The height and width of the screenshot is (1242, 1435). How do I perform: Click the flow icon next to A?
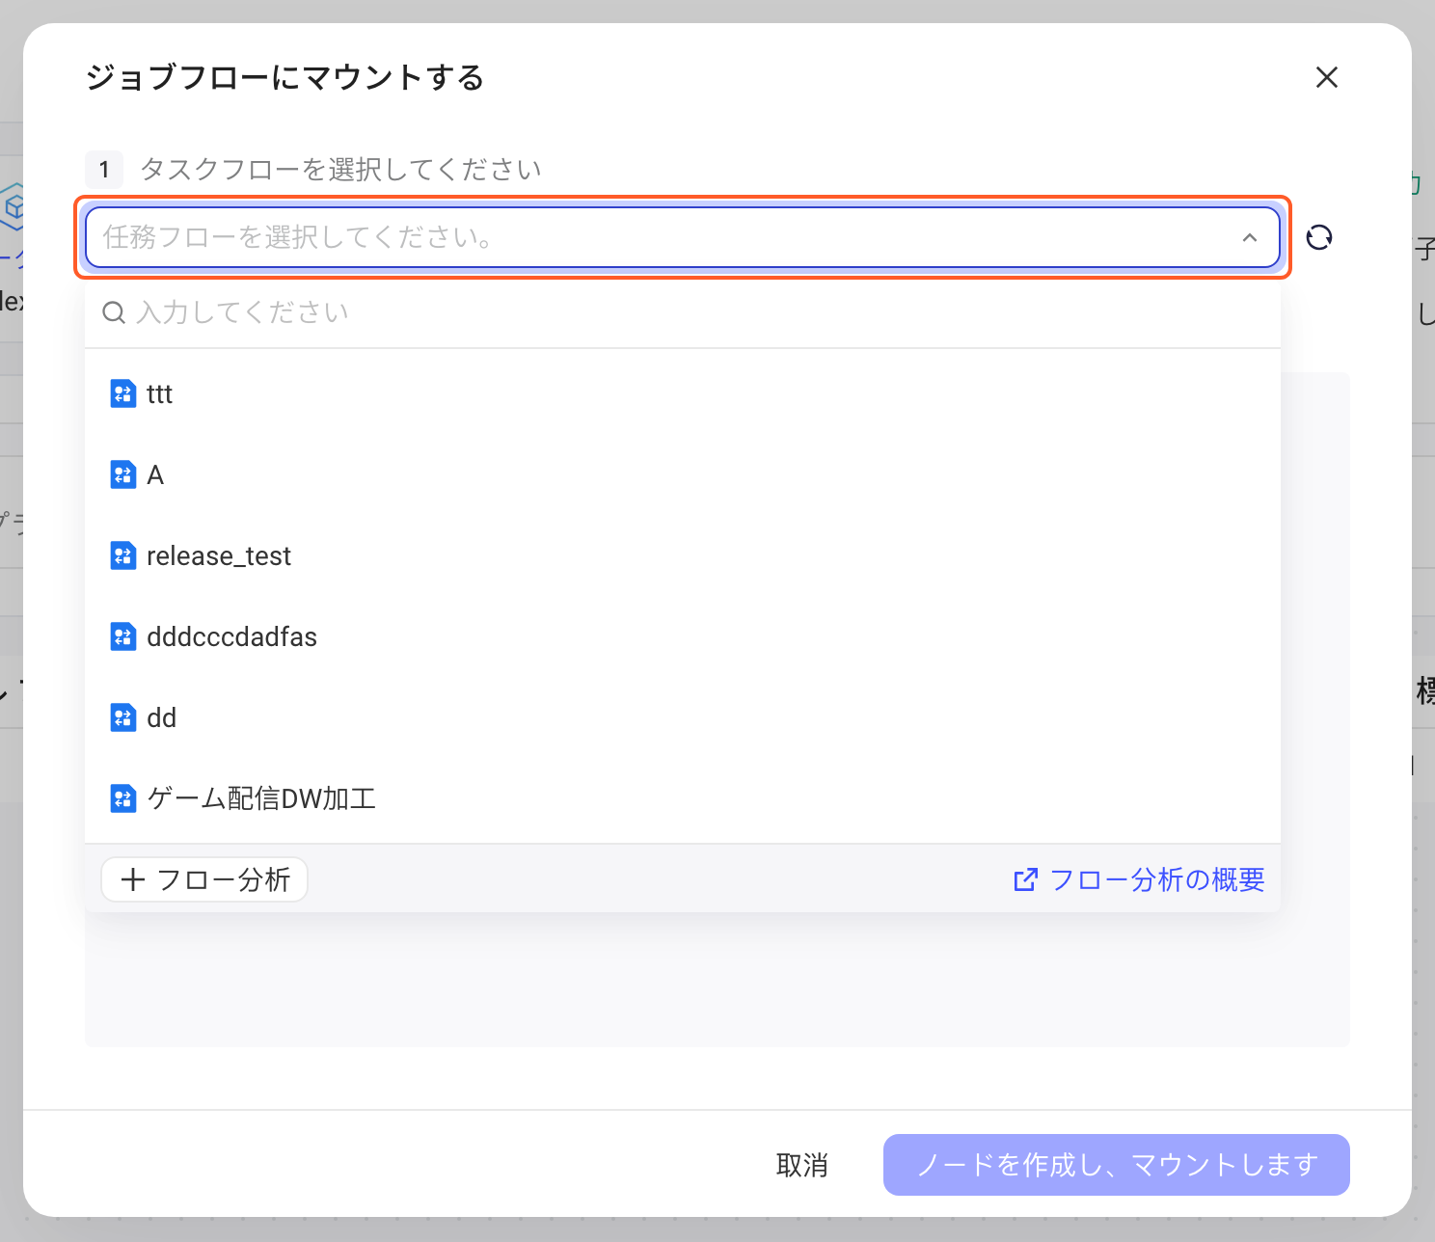123,474
